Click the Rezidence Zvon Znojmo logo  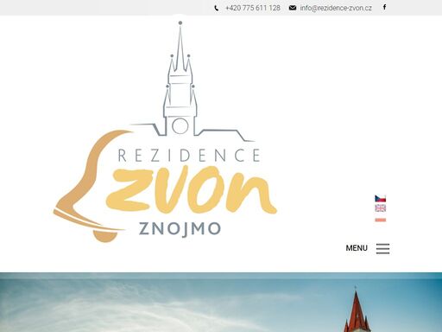click(165, 132)
